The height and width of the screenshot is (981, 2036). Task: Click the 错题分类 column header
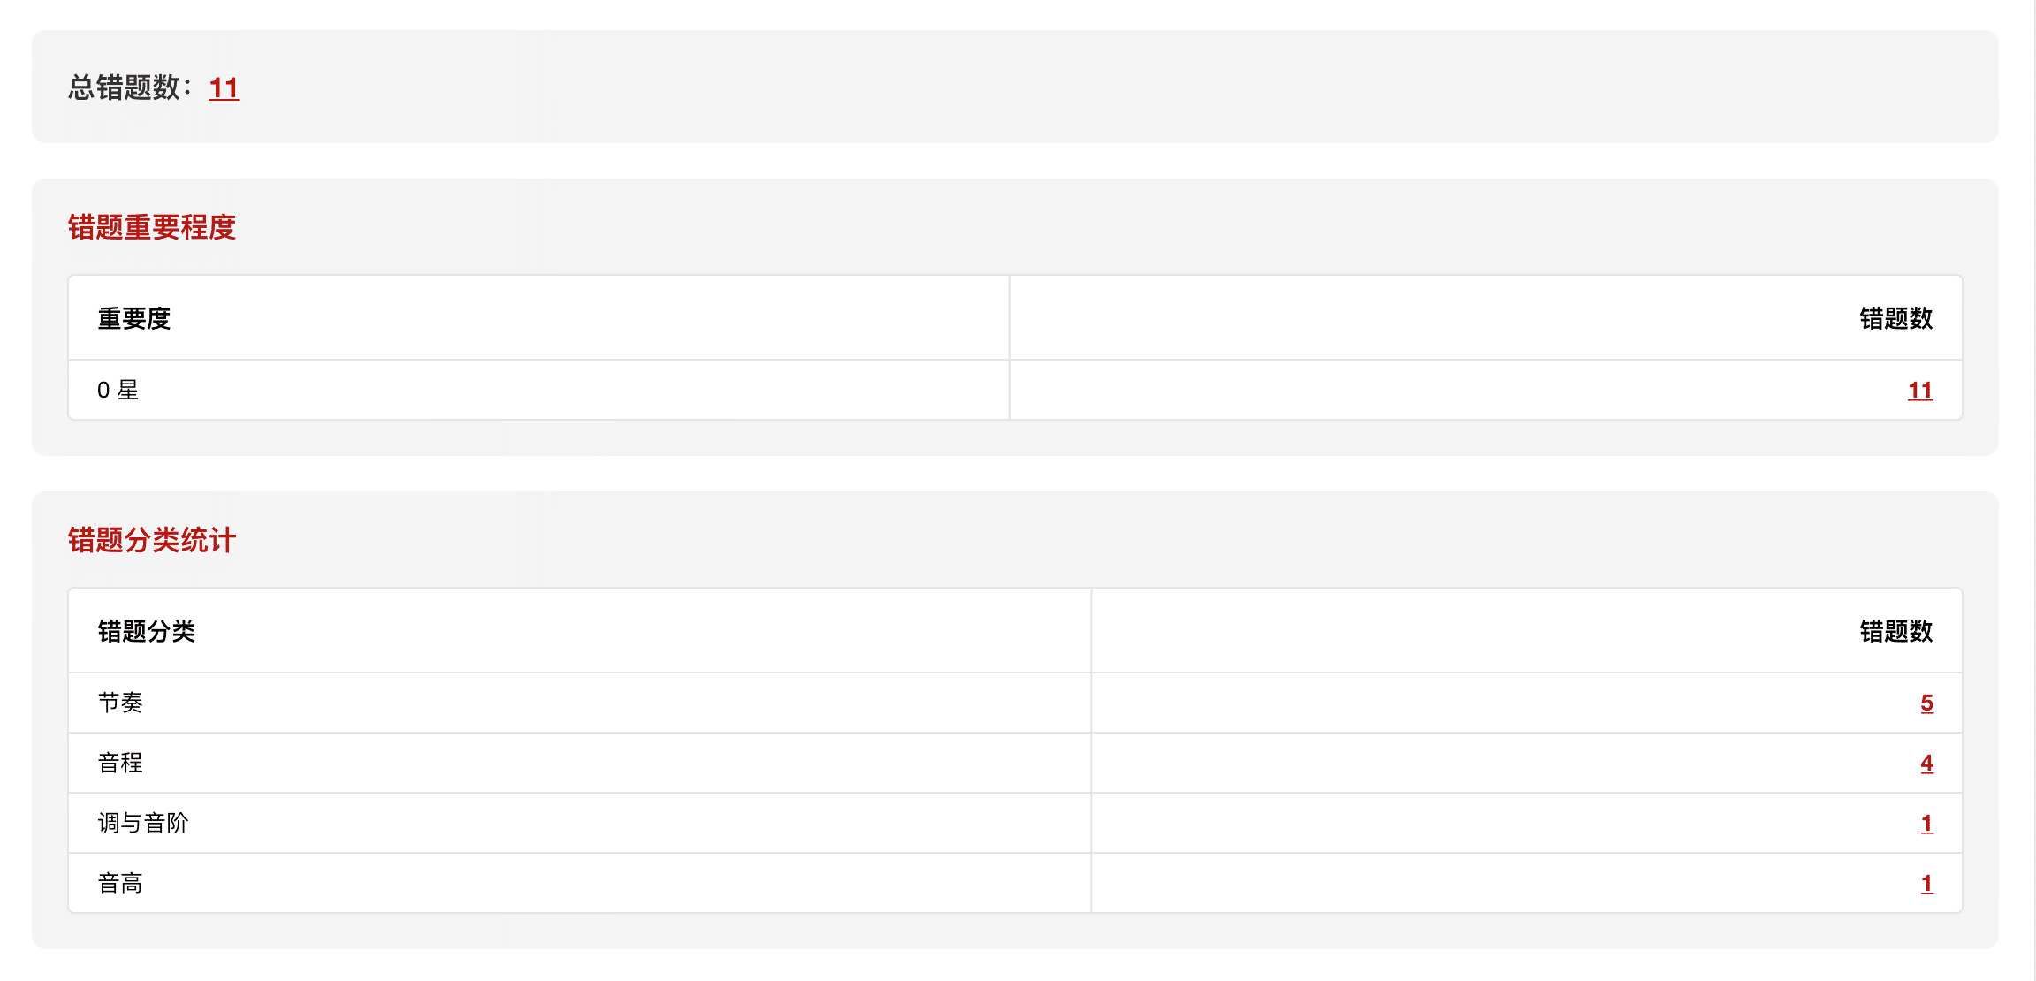click(x=147, y=632)
